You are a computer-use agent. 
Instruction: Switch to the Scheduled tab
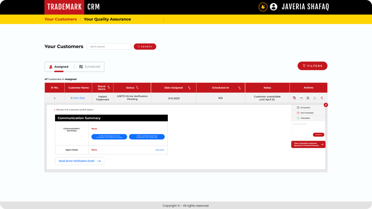coord(89,67)
